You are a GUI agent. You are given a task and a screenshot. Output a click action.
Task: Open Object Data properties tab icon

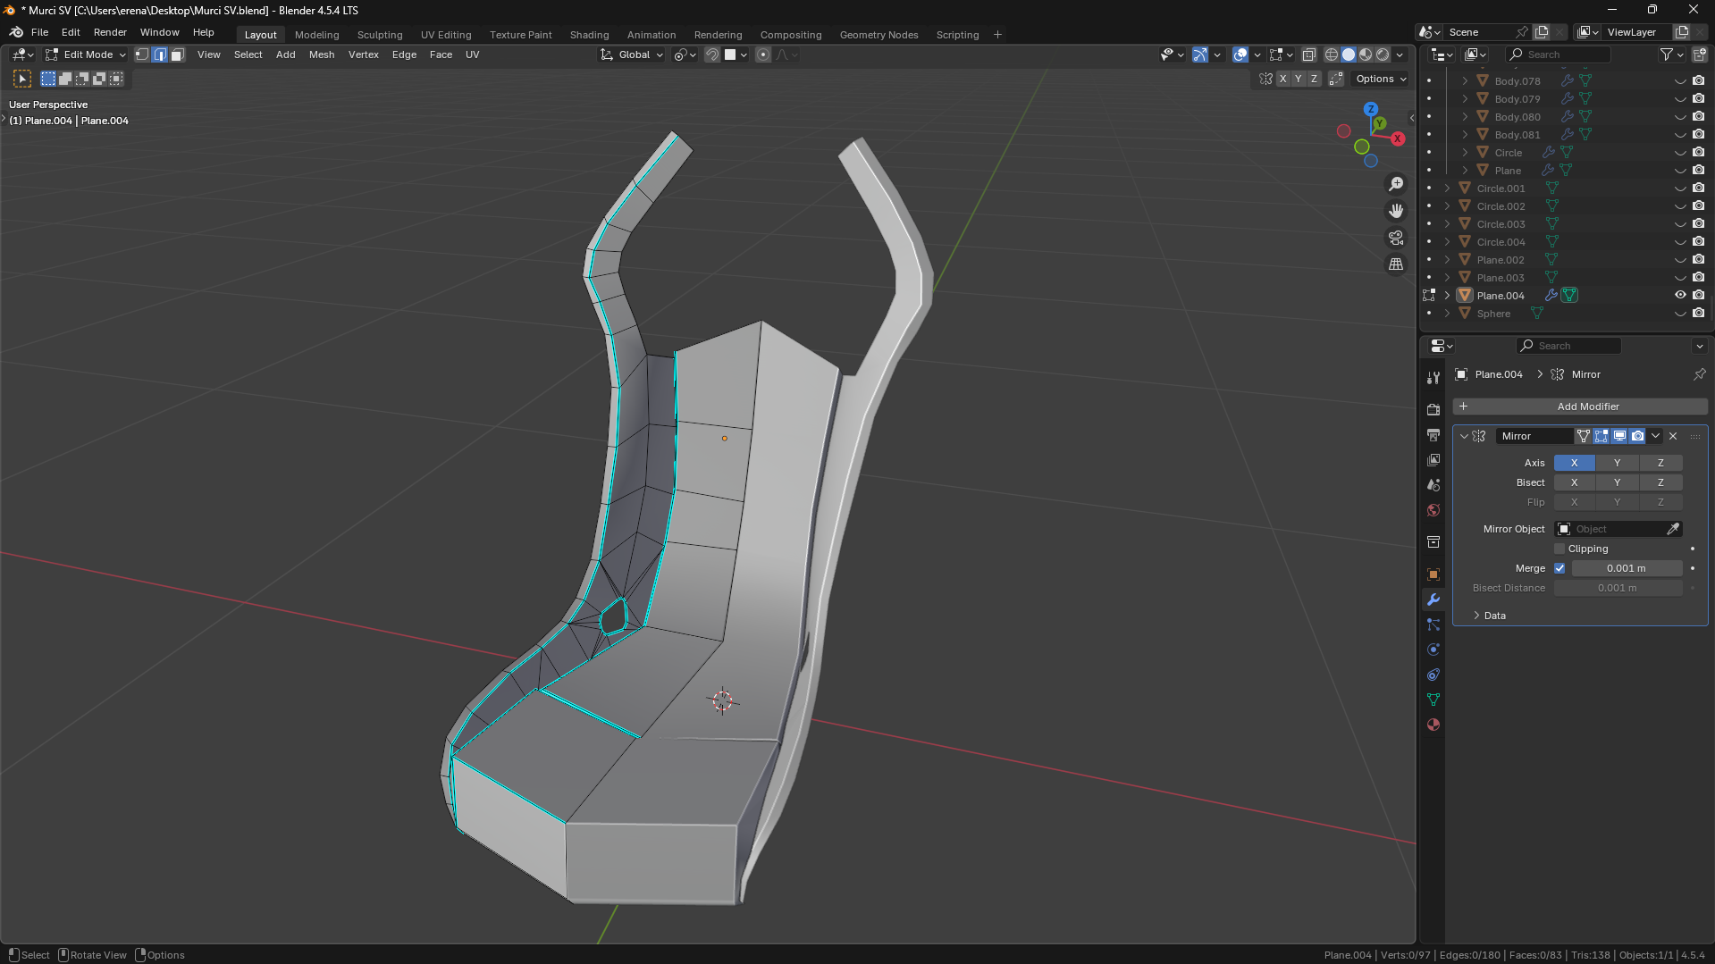(x=1433, y=700)
